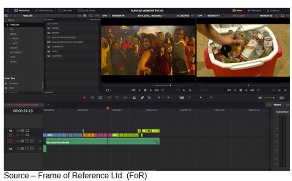
Task: Select the Dynamic Trim Mode tool
Action: click(101, 97)
